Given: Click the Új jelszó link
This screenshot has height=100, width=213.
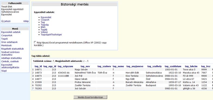Looking at the screenshot, I should (x=6, y=21).
